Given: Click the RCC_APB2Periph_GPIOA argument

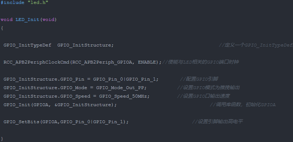Looking at the screenshot, I should pyautogui.click(x=102, y=62).
